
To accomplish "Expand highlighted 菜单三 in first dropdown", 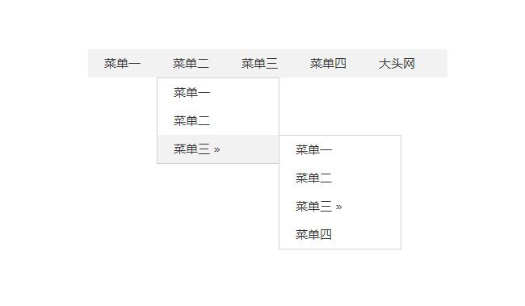I will coord(218,149).
